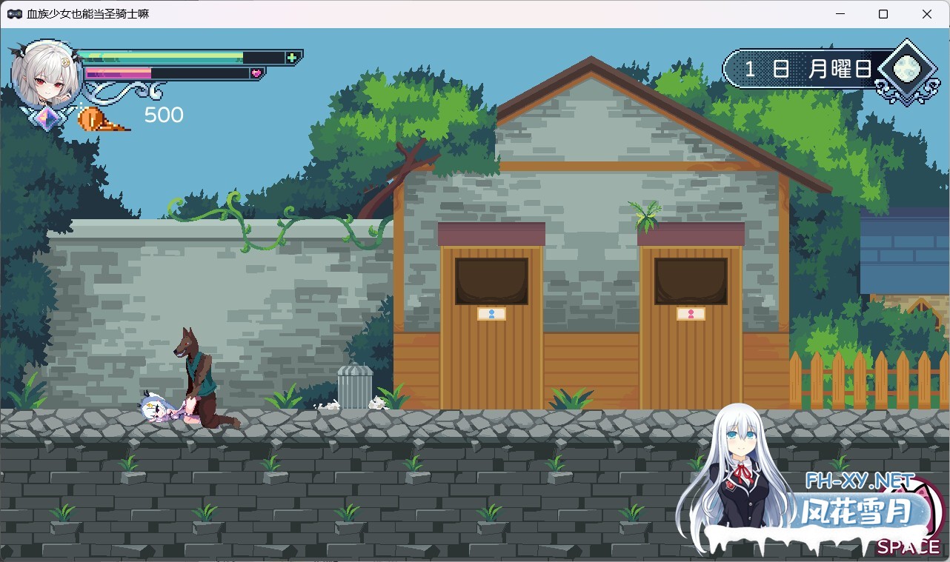This screenshot has height=562, width=950.
Task: Open the women's restroom door
Action: tap(691, 328)
